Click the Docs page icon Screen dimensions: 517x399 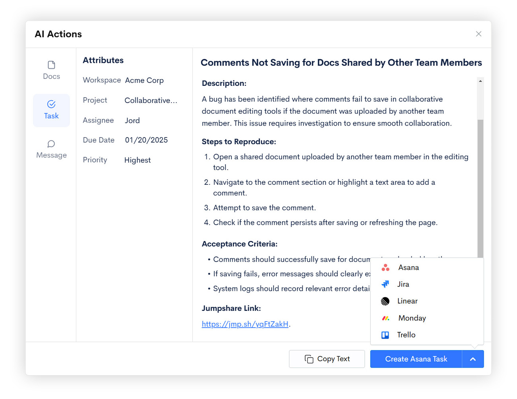51,65
